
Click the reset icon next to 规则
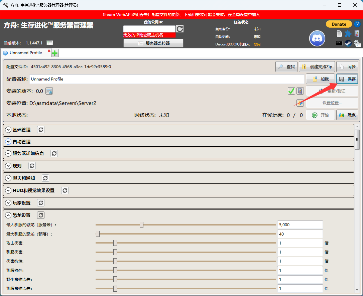pos(32,166)
